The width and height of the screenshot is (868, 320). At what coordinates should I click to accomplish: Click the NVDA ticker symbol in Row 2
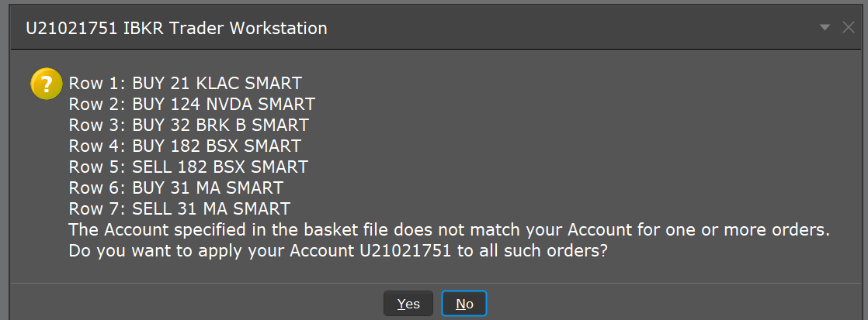coord(231,104)
